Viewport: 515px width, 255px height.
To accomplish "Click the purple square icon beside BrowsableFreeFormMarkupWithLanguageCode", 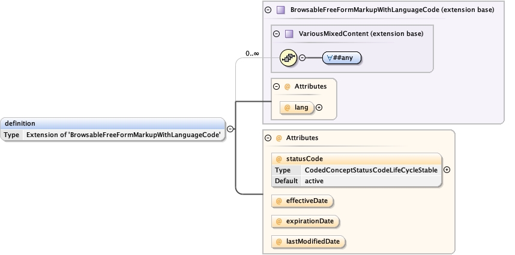I will click(x=280, y=10).
